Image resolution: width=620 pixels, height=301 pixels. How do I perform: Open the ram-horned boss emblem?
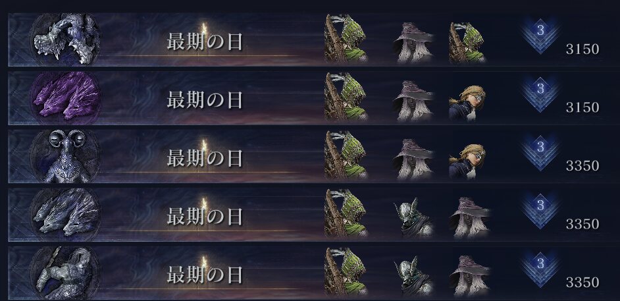coord(65,156)
